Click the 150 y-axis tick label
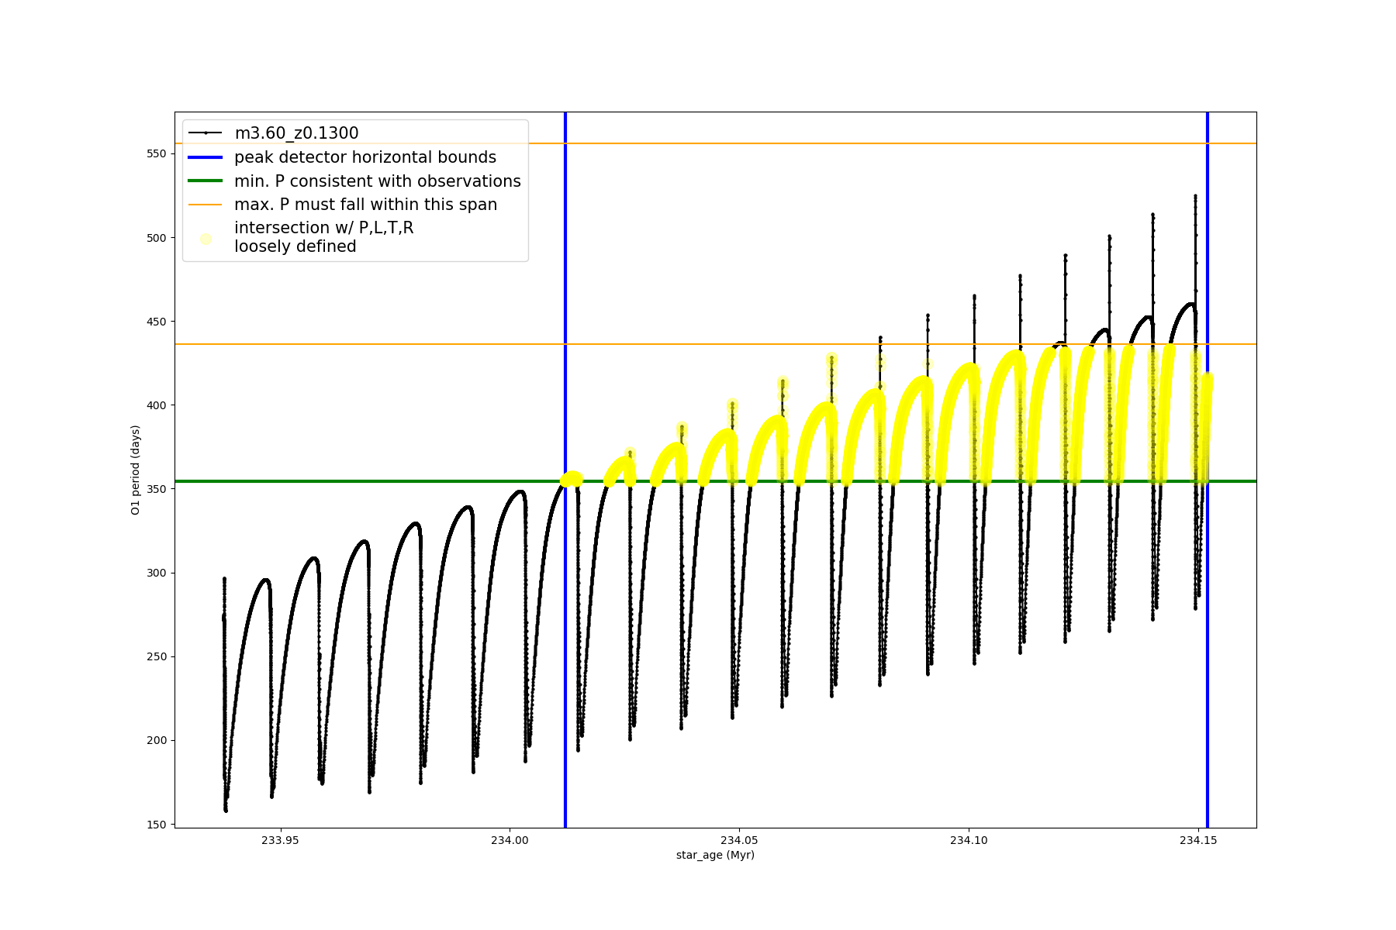1396x930 pixels. [x=156, y=825]
